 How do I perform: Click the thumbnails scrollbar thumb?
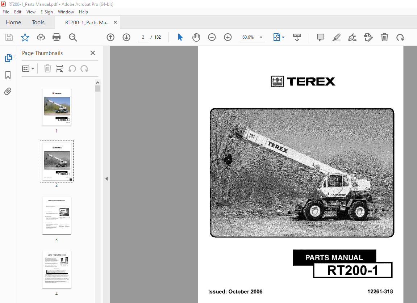click(97, 88)
